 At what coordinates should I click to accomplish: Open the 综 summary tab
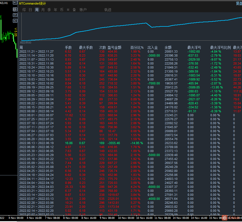(24, 10)
